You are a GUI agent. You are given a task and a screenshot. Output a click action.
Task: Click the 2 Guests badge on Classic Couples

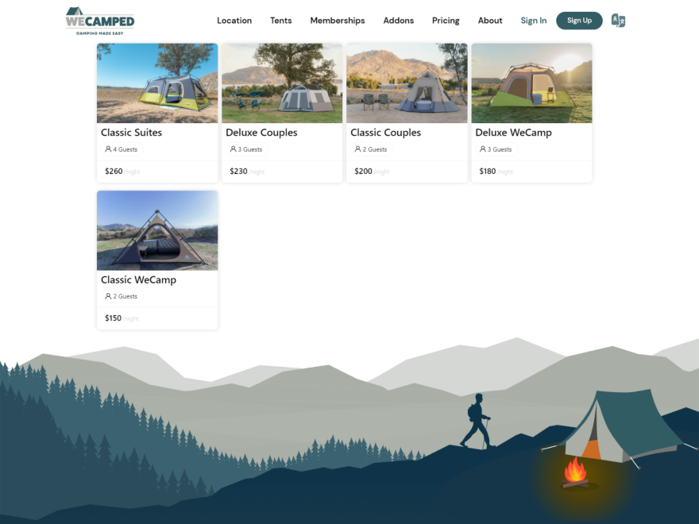click(372, 149)
